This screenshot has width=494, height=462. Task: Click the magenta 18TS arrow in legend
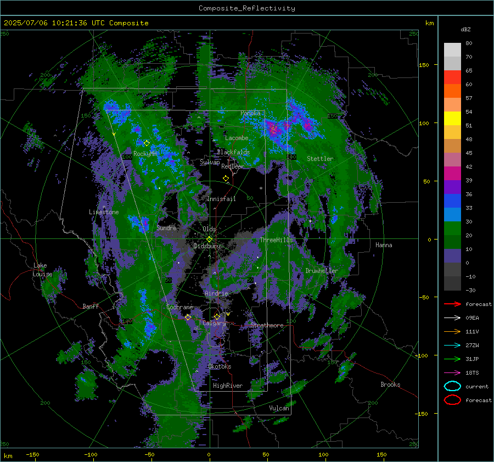coord(452,373)
